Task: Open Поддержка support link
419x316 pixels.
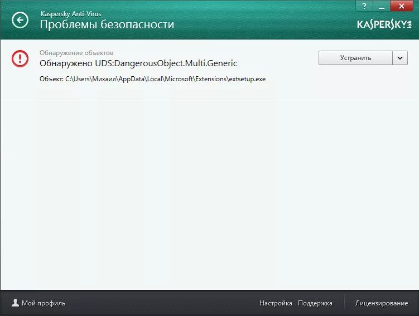Action: (x=315, y=303)
